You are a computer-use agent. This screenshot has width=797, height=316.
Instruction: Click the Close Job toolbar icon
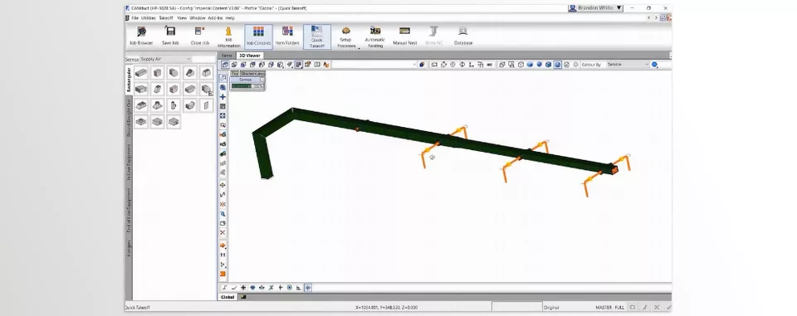coord(200,36)
